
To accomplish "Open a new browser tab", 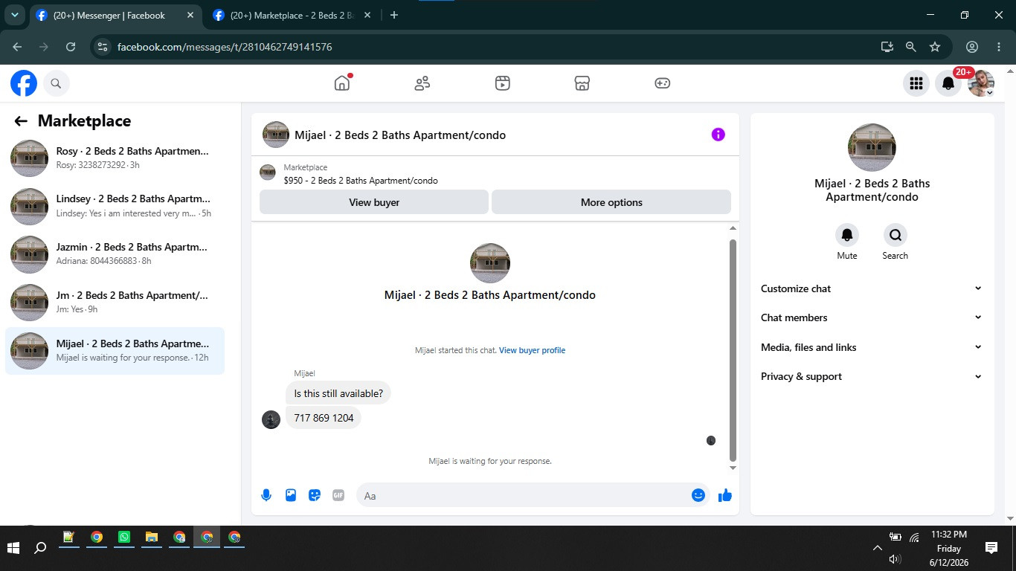I will pos(394,16).
